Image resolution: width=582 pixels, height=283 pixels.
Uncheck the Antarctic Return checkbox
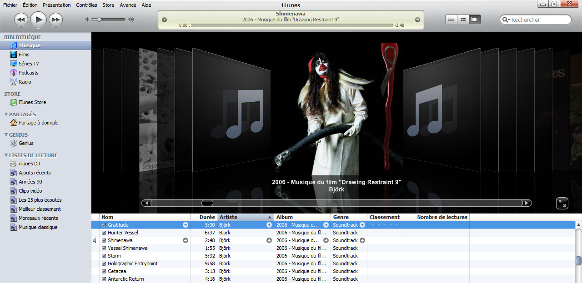click(104, 279)
